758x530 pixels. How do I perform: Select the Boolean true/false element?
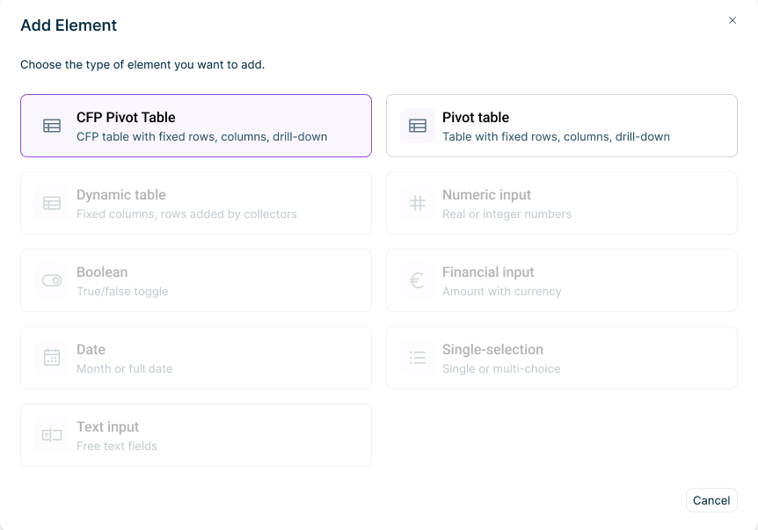click(195, 280)
